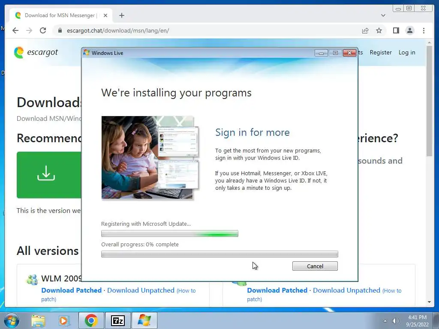Open How to patch link beside WLM 2009
The width and height of the screenshot is (439, 329).
point(118,295)
